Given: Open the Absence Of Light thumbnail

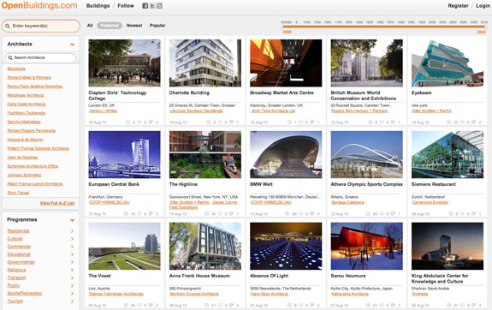Looking at the screenshot, I should 286,246.
